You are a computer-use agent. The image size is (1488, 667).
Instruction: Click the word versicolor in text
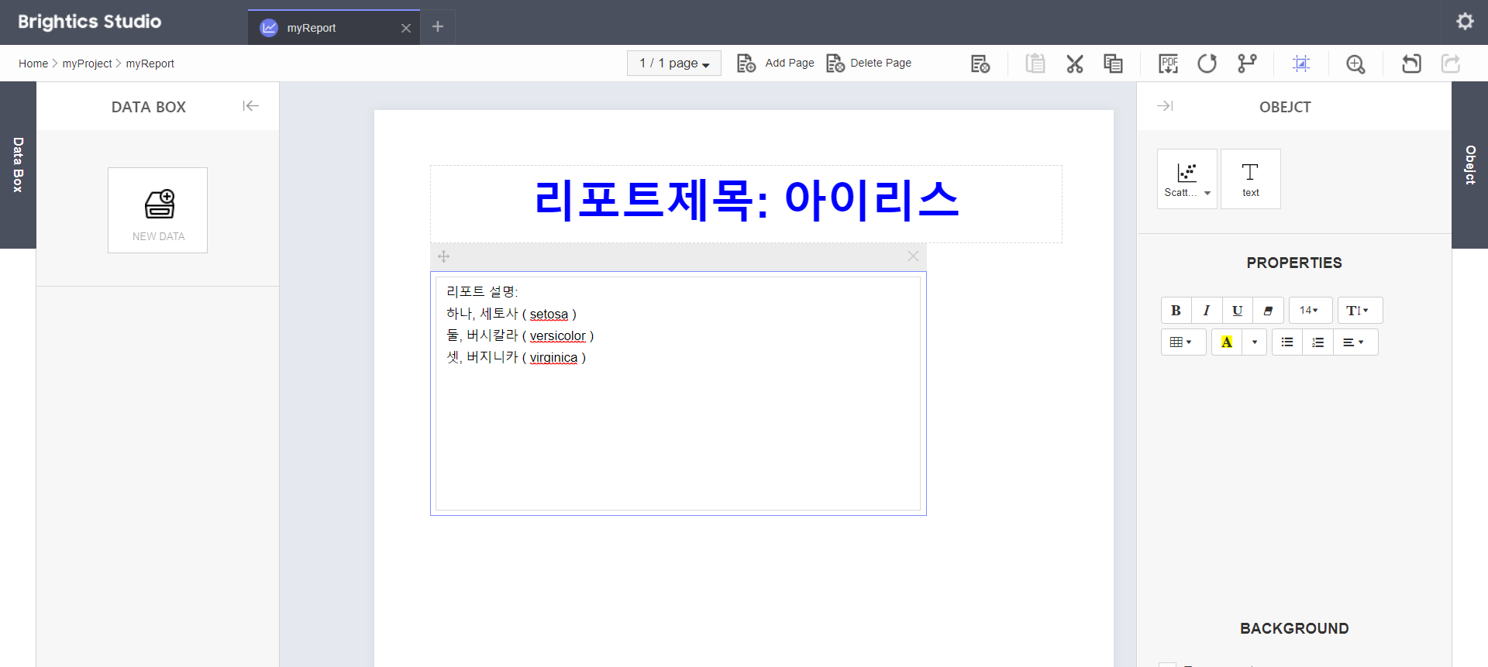(x=557, y=336)
